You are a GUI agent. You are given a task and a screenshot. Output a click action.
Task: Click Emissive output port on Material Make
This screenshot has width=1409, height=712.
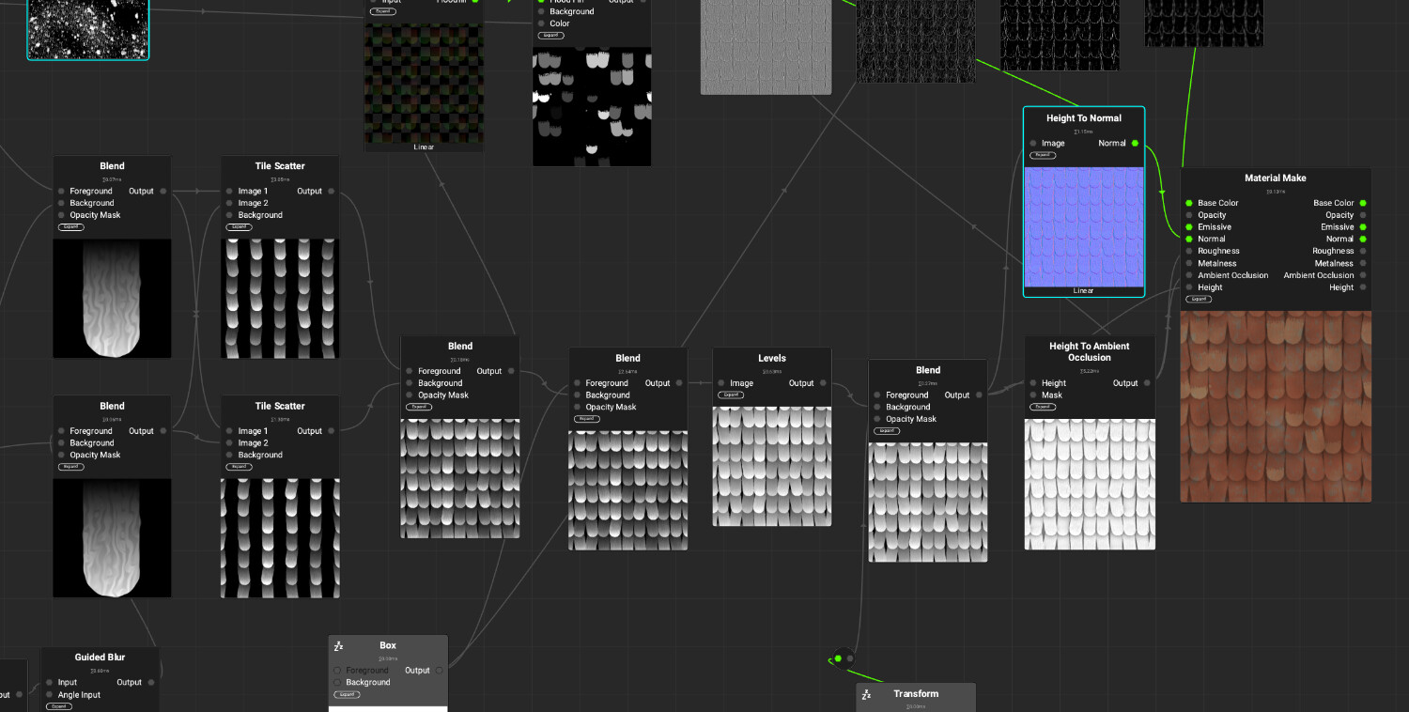click(1363, 227)
